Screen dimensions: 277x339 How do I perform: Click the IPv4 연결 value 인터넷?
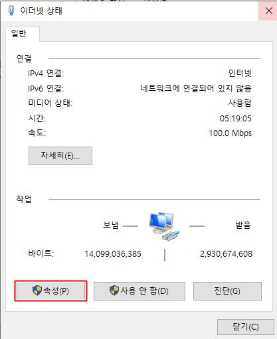pyautogui.click(x=240, y=73)
